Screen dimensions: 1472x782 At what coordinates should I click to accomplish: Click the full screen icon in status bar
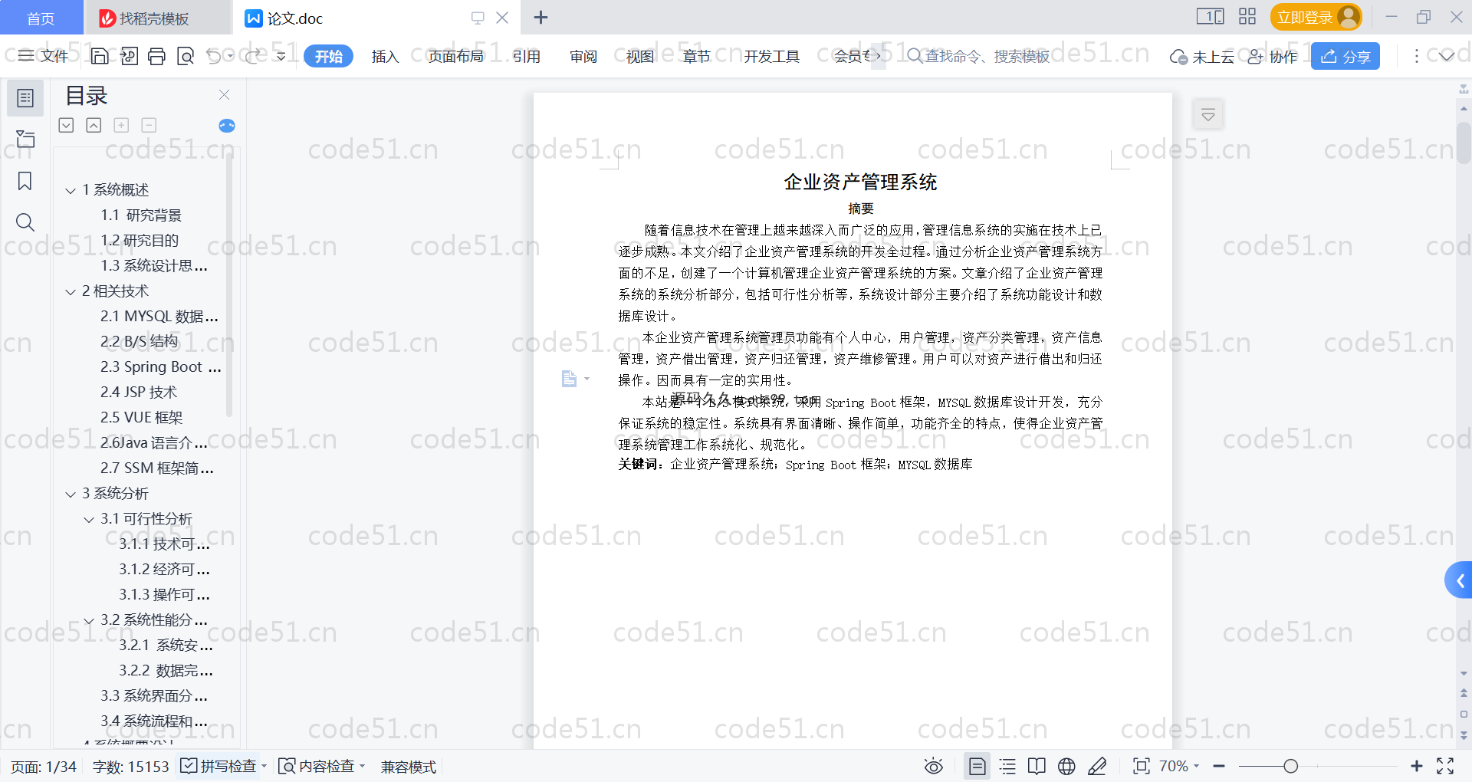(x=1446, y=766)
